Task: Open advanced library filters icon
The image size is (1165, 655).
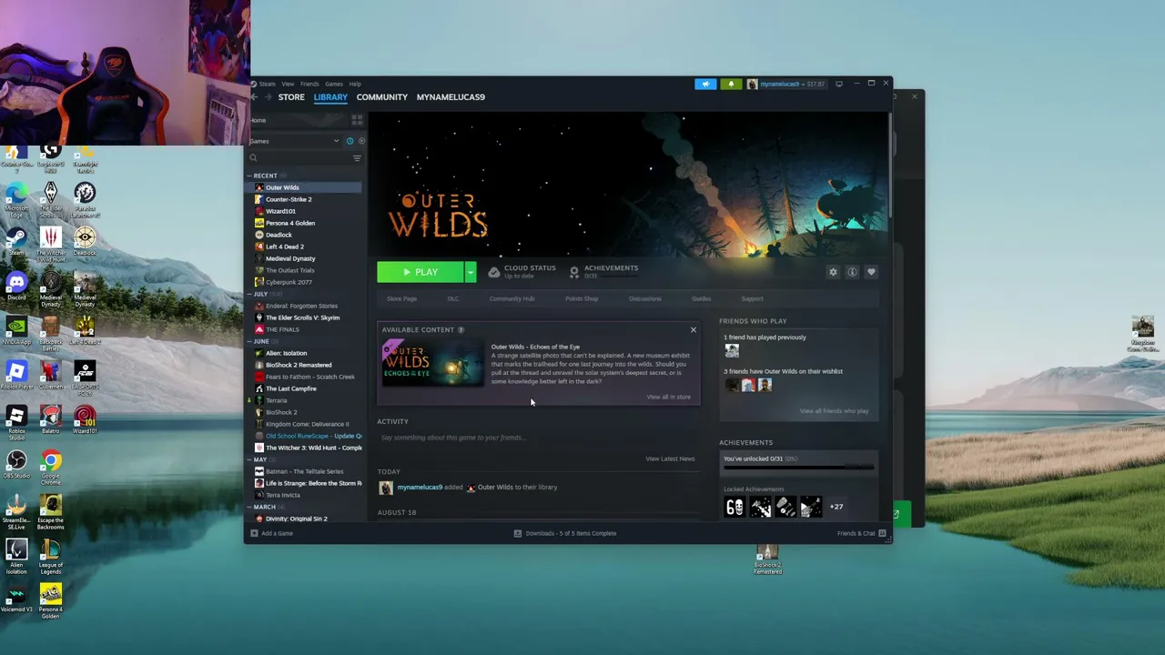Action: pos(357,158)
